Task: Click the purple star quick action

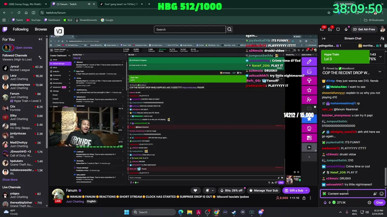Action: coord(309,90)
